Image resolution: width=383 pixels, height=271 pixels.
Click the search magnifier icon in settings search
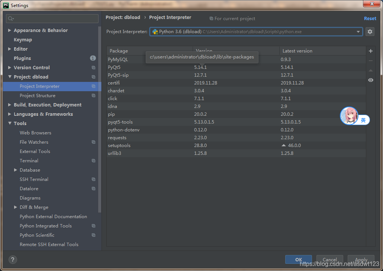click(x=11, y=19)
